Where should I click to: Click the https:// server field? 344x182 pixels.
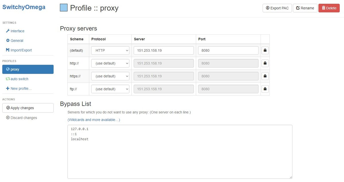pos(164,76)
